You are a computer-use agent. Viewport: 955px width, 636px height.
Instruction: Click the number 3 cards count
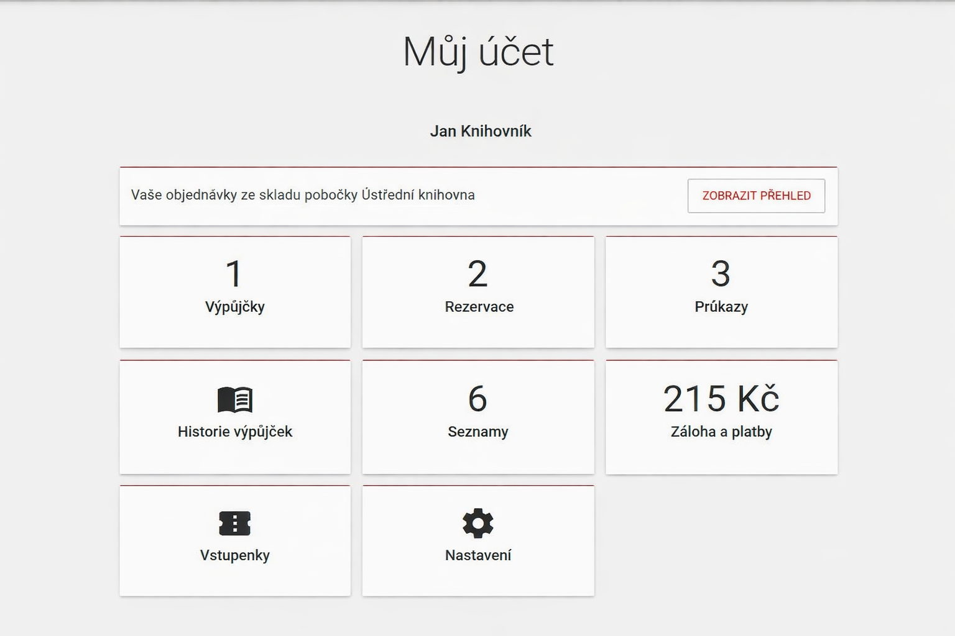pos(721,274)
